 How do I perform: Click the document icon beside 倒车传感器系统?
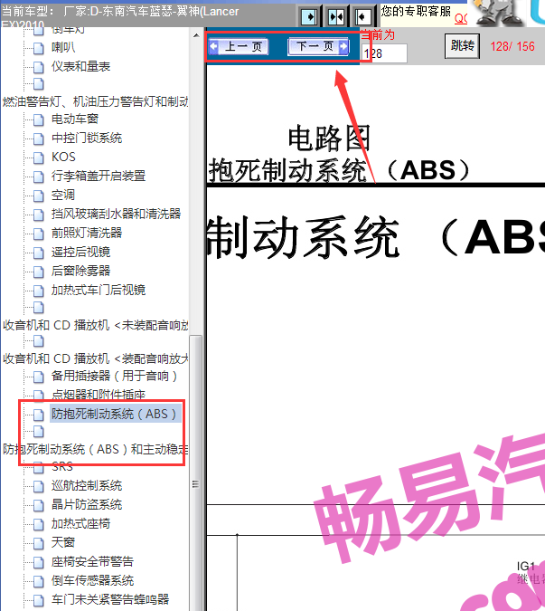(39, 581)
